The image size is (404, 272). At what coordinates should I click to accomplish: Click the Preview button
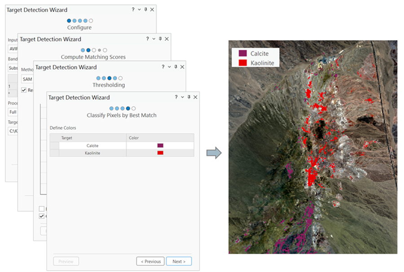click(66, 261)
